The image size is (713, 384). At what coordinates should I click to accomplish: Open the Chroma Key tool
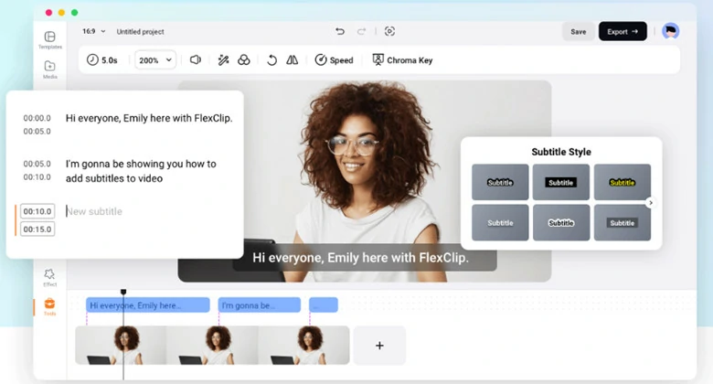(402, 60)
